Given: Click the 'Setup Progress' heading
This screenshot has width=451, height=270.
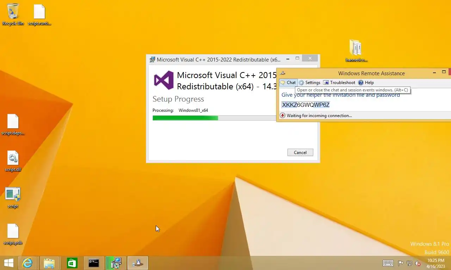Looking at the screenshot, I should pyautogui.click(x=178, y=99).
